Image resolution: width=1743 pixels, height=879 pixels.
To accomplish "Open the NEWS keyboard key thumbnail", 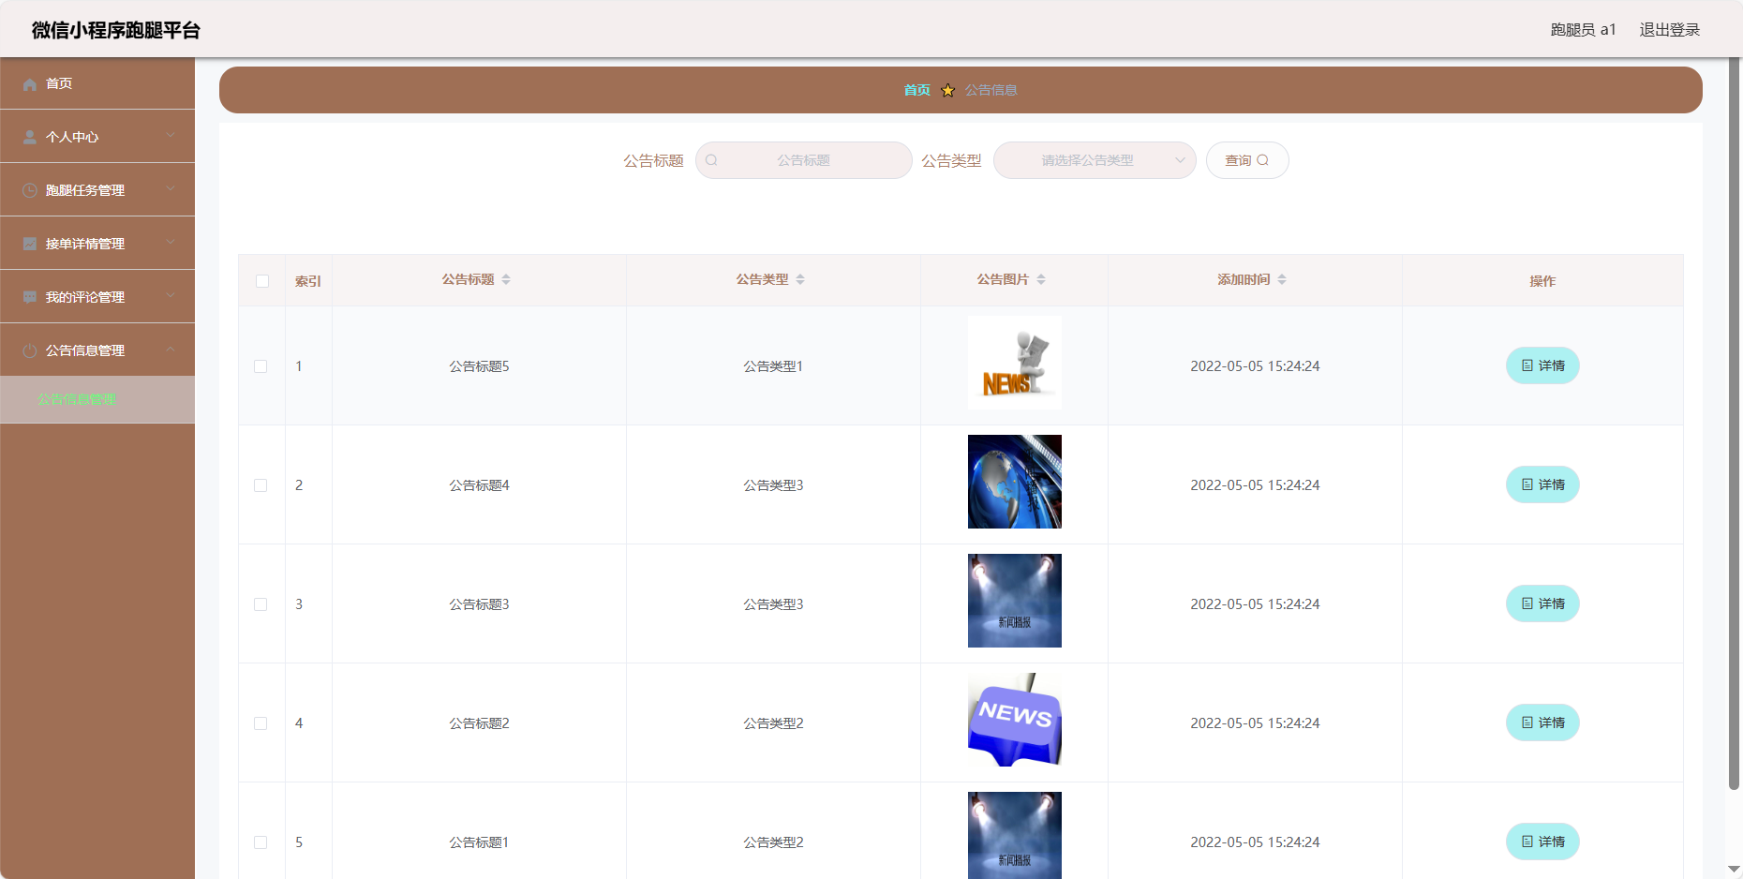I will 1015,720.
